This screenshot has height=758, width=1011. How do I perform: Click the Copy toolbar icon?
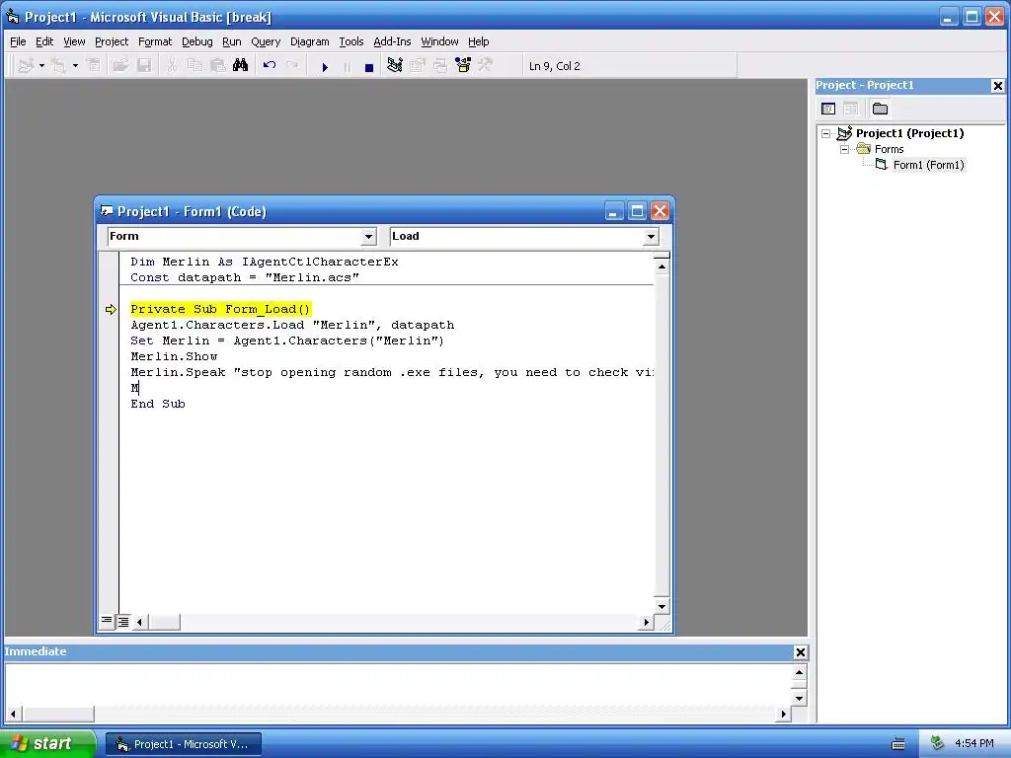[x=194, y=66]
